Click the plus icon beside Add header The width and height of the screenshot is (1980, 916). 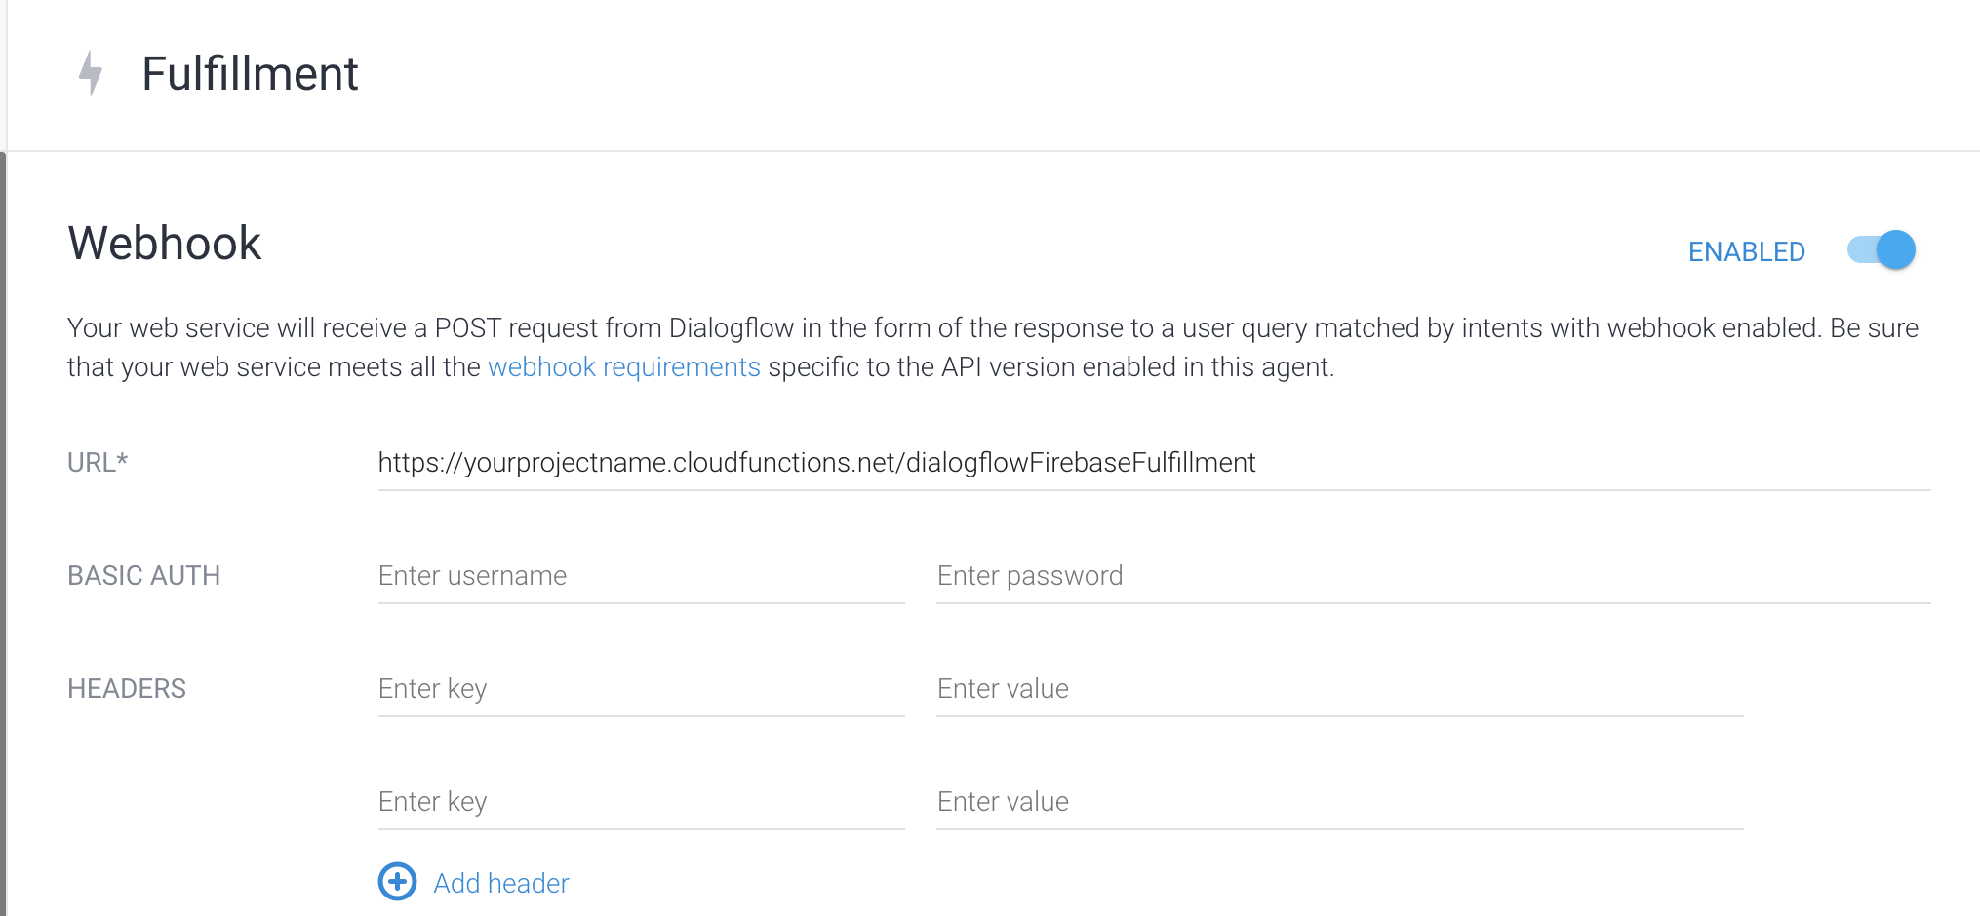397,882
